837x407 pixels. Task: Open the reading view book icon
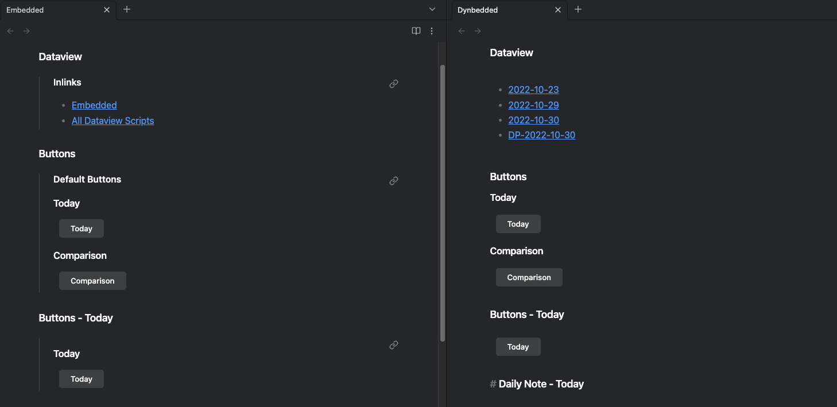pos(416,31)
